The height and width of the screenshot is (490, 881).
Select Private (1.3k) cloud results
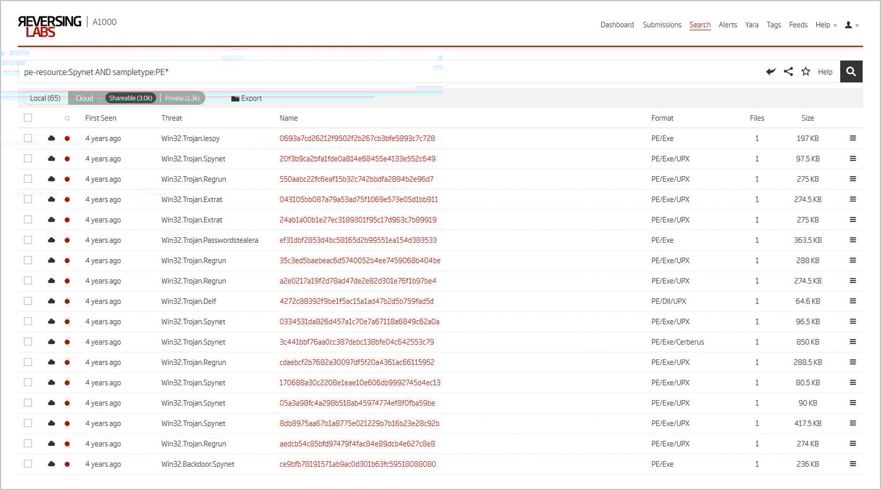click(182, 98)
